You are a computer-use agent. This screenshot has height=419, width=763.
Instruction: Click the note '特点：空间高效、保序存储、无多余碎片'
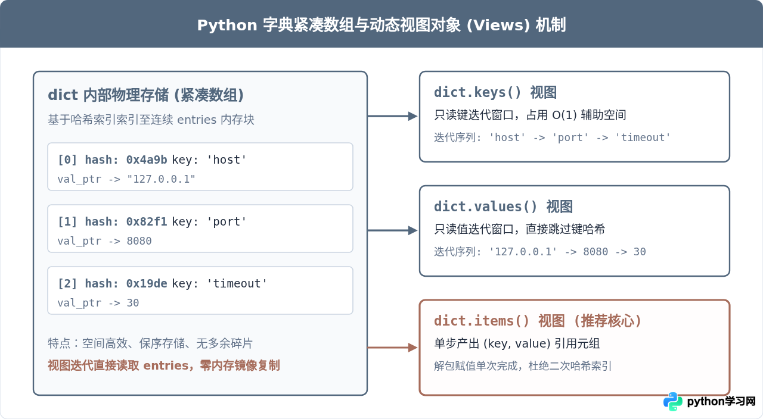click(x=150, y=343)
